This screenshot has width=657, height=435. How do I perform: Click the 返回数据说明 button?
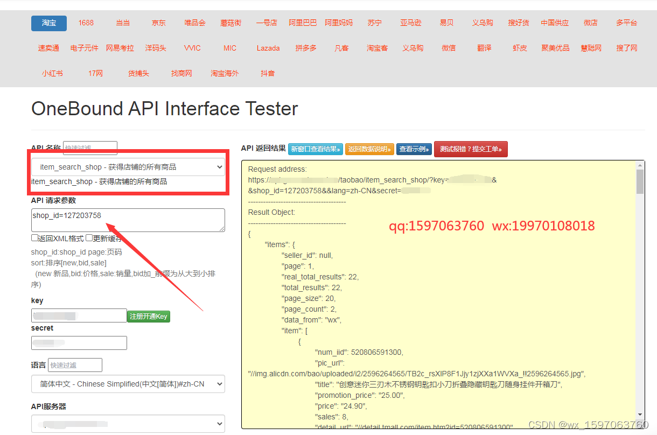tap(369, 149)
